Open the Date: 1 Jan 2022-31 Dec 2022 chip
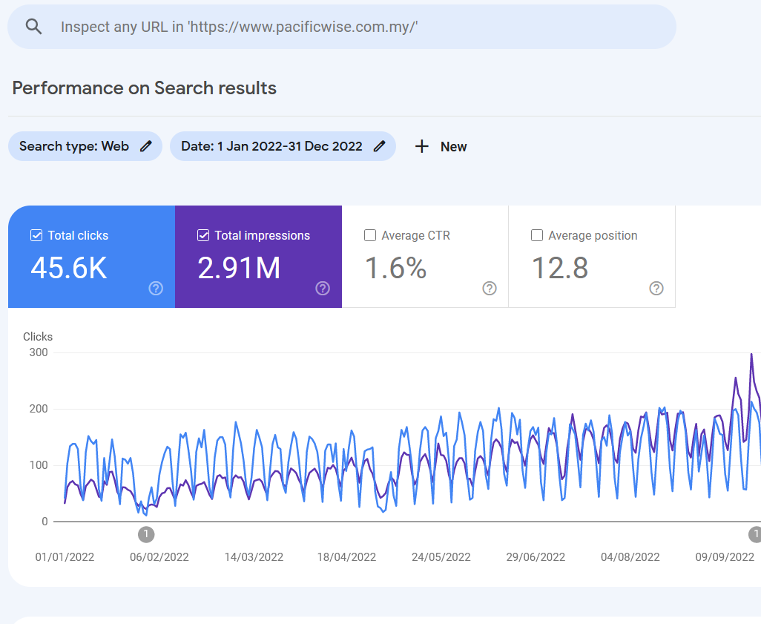Image resolution: width=761 pixels, height=624 pixels. (x=283, y=146)
